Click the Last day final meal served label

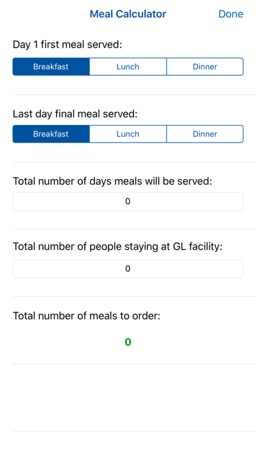click(x=75, y=114)
